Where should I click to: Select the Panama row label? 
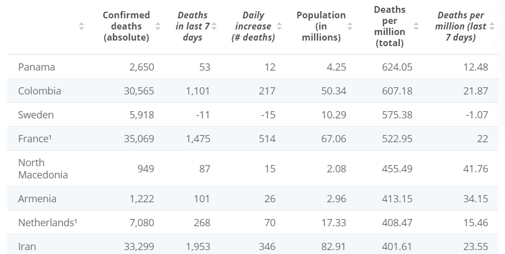(x=36, y=67)
